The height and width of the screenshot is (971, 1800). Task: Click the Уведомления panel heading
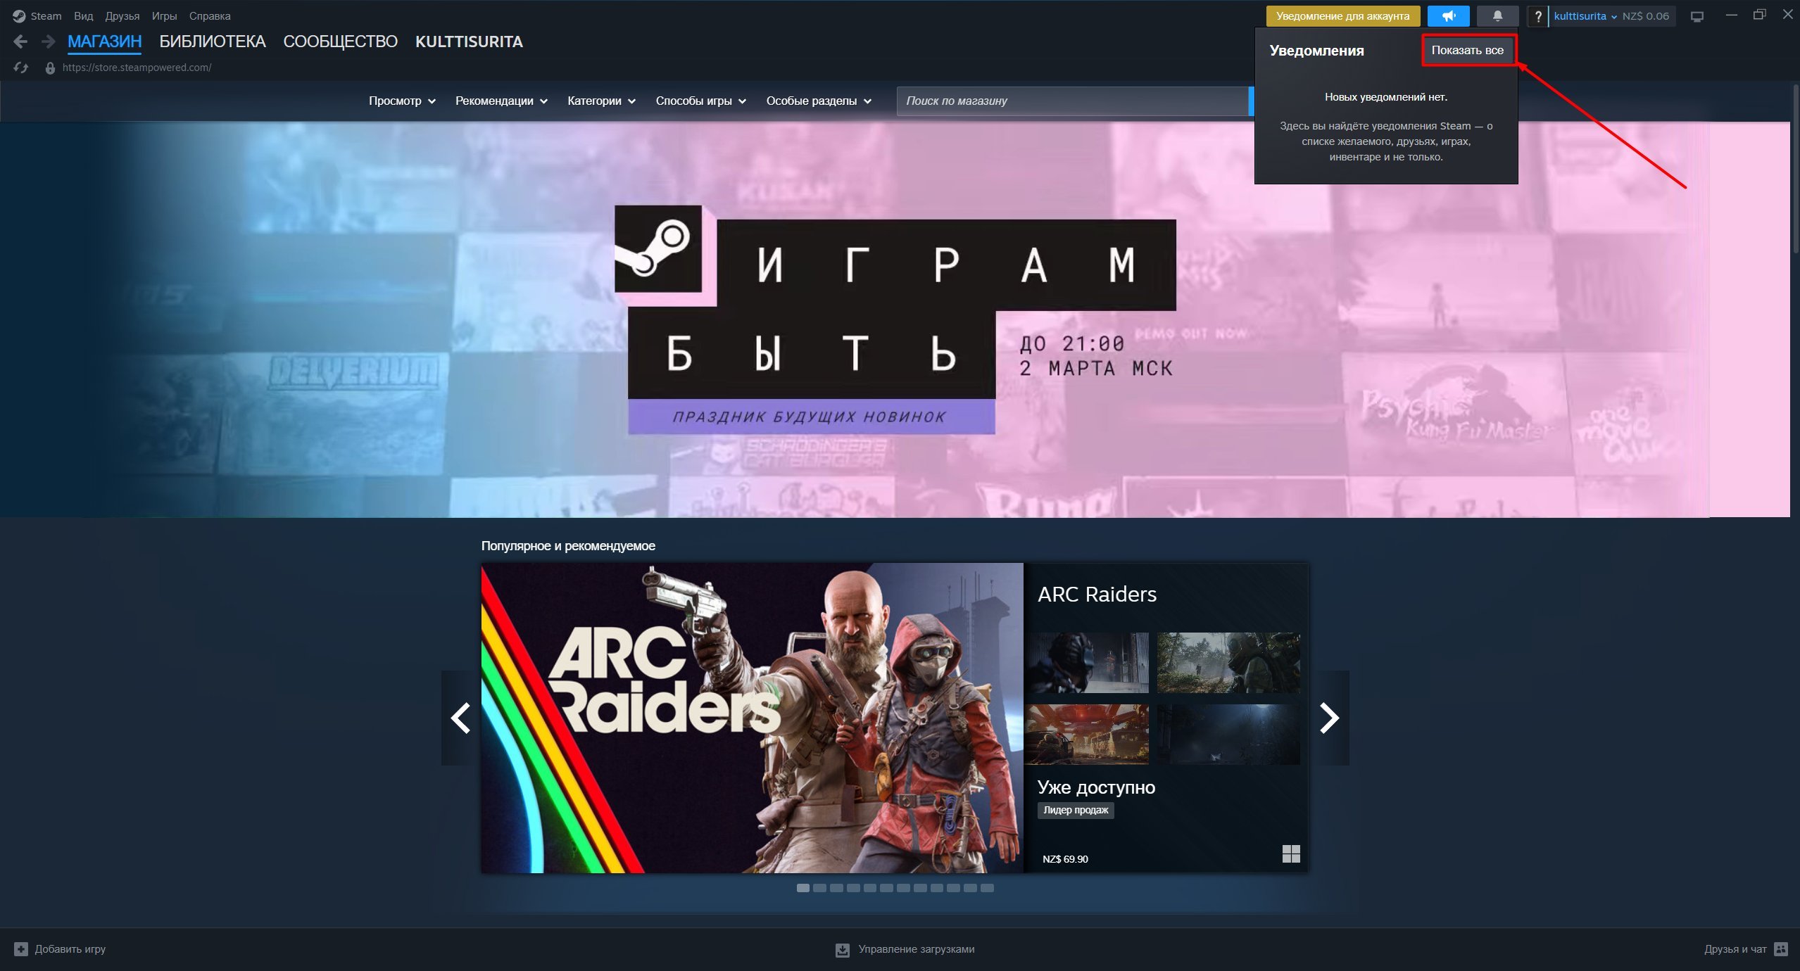coord(1316,51)
